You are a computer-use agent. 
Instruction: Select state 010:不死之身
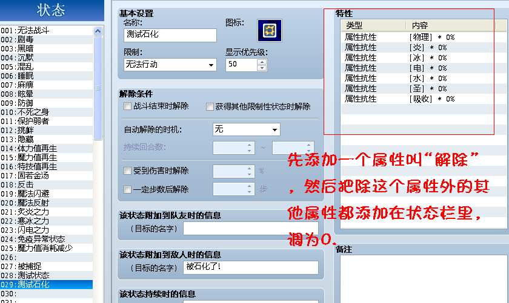coord(47,112)
